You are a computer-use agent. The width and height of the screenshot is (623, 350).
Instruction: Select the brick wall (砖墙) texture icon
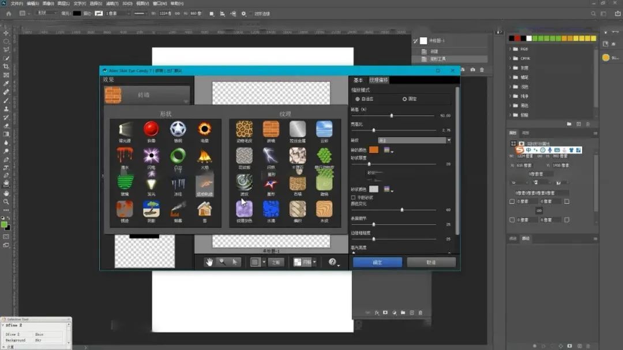click(x=271, y=130)
